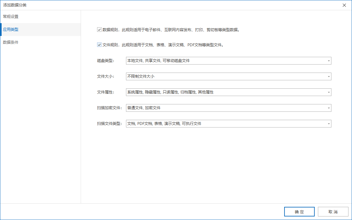Expand the 扫描文件类型 dropdown arrow
352x220 pixels.
(x=329, y=124)
